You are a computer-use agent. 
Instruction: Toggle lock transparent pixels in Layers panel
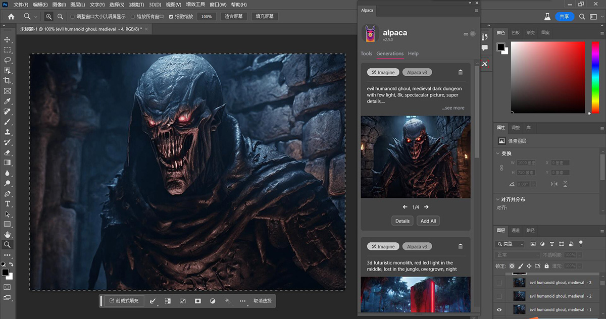[511, 265]
